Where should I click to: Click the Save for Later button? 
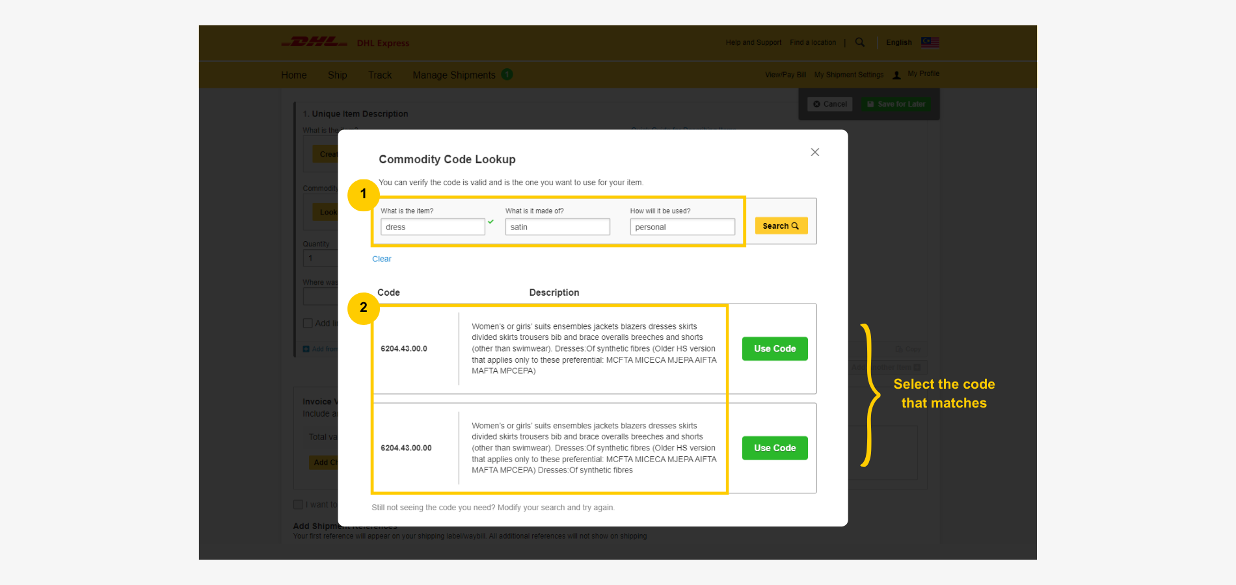[x=896, y=104]
